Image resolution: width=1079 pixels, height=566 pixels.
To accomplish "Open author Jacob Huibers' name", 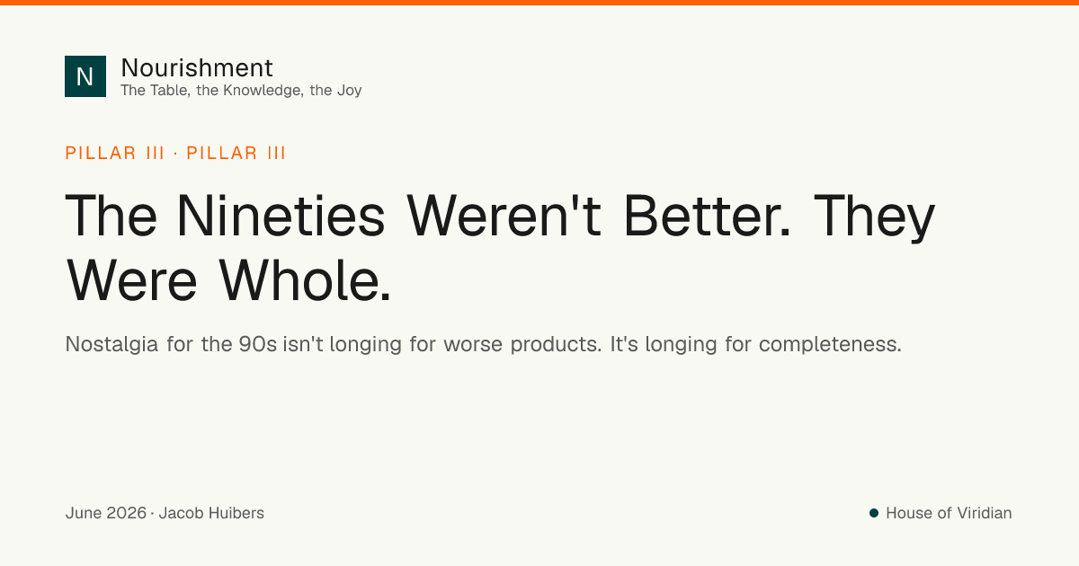I will point(211,513).
